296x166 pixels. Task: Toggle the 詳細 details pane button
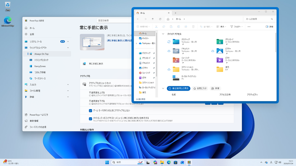[270, 27]
